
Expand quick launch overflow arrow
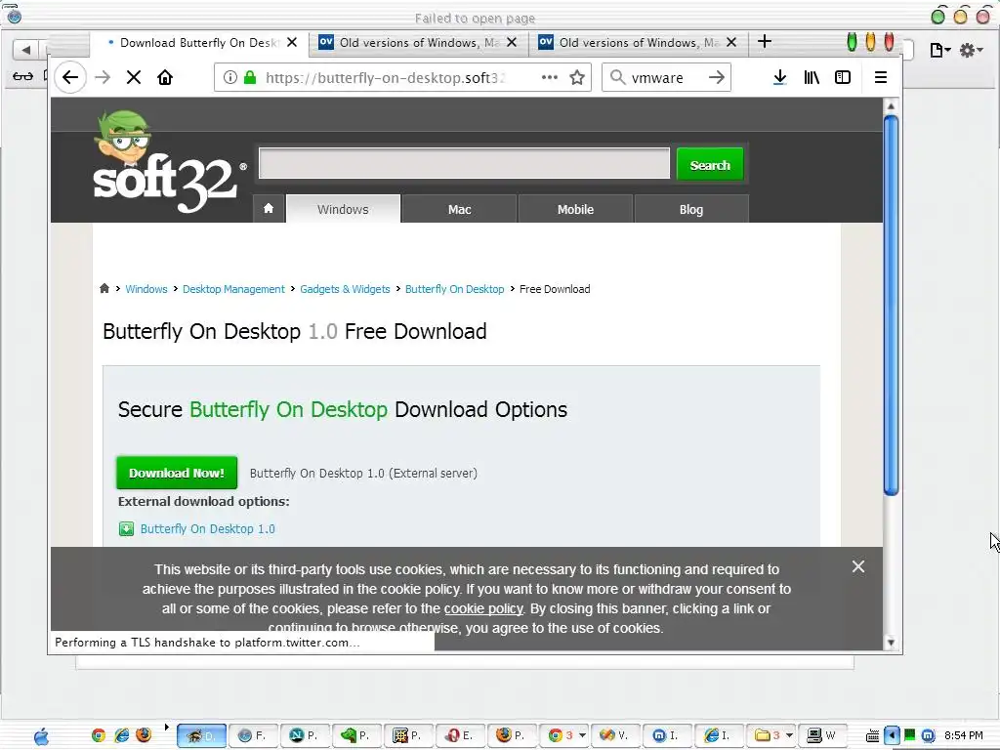(166, 727)
